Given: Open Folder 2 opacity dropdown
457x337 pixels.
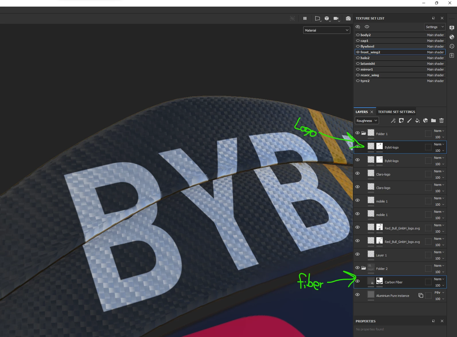Looking at the screenshot, I should (440, 272).
